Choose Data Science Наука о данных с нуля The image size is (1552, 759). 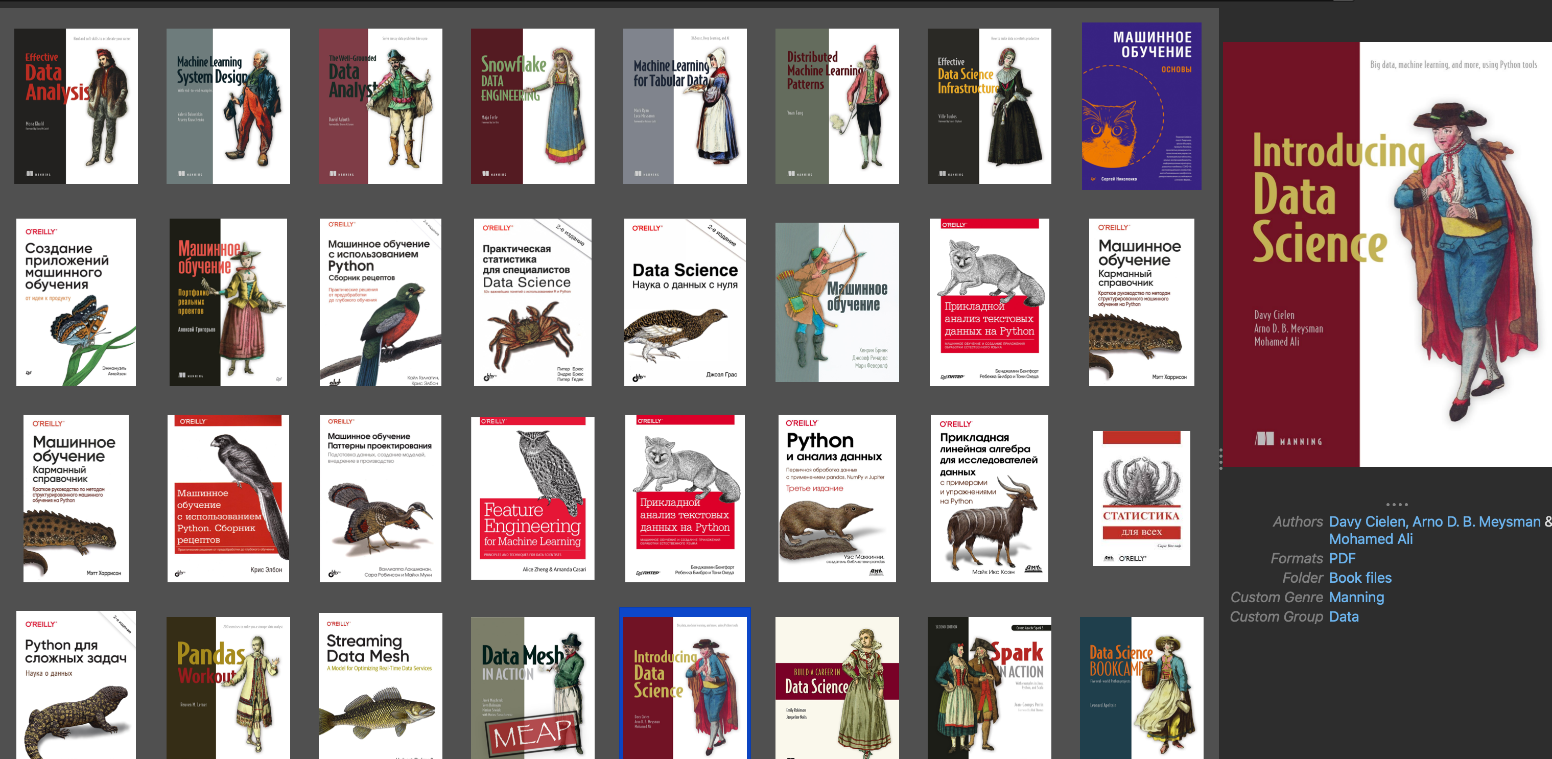click(x=685, y=302)
